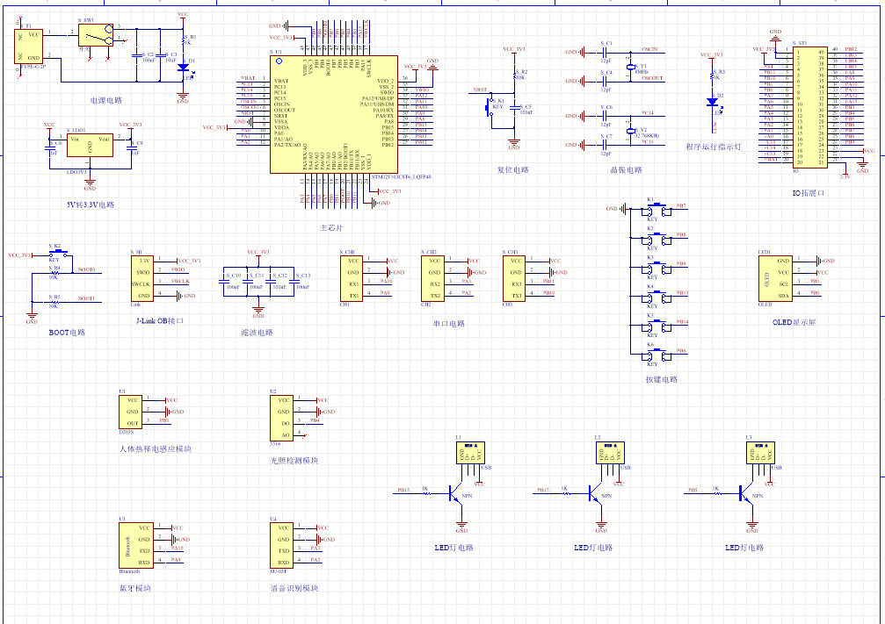The image size is (885, 624).
Task: Select the NPN transistor driven by PB15
Action: click(x=456, y=494)
